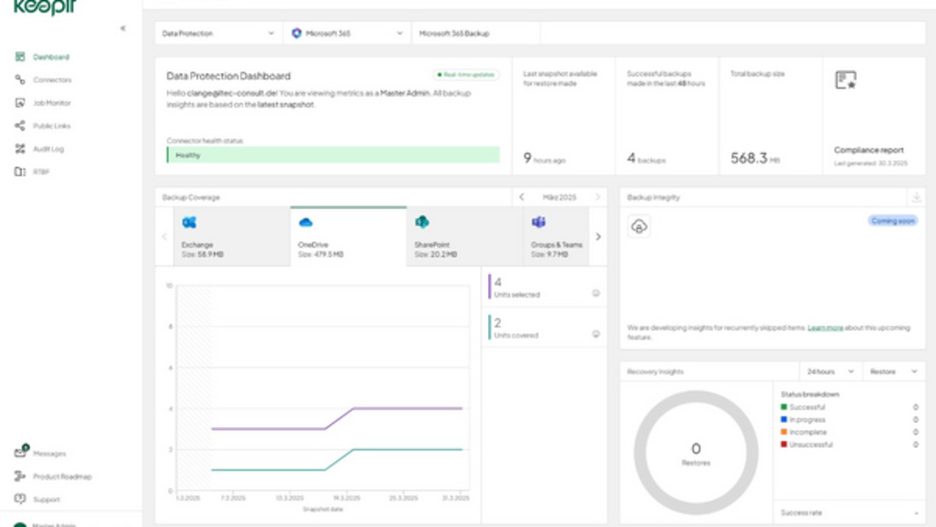
Task: Click the OneDrive cloud icon
Action: point(305,222)
